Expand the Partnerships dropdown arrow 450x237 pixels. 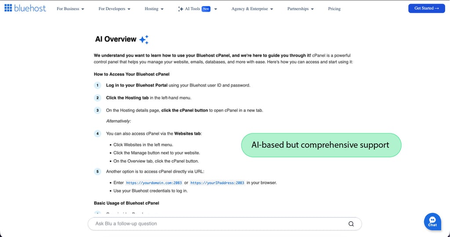click(312, 9)
